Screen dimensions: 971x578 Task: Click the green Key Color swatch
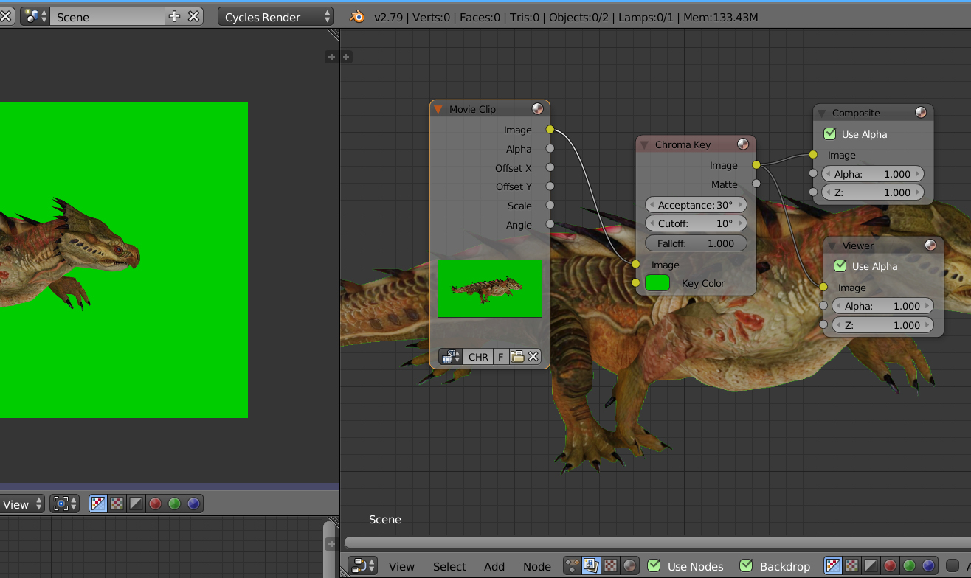click(x=657, y=283)
